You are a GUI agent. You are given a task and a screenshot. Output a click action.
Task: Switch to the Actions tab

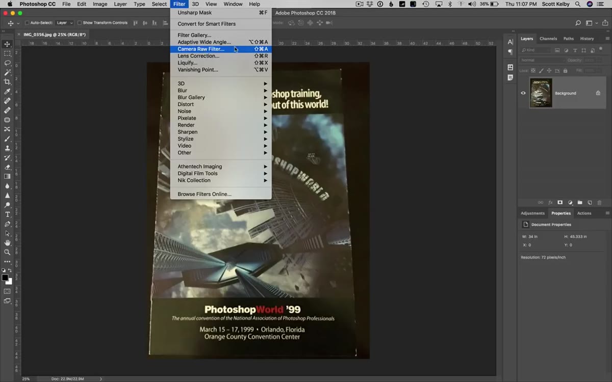point(584,213)
